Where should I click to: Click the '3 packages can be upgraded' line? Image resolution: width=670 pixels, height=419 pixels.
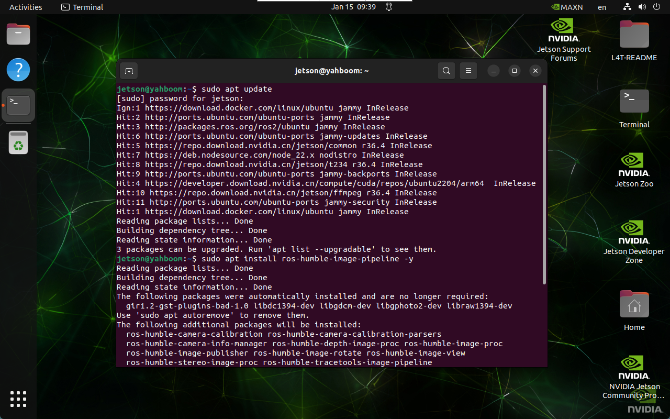click(276, 249)
